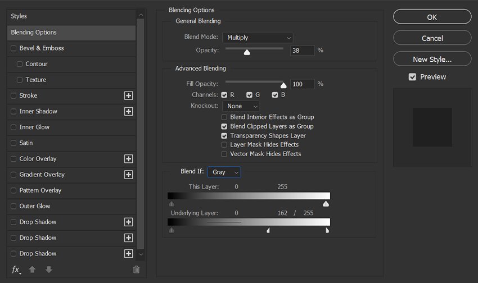
Task: Confirm with the OK button
Action: point(432,17)
